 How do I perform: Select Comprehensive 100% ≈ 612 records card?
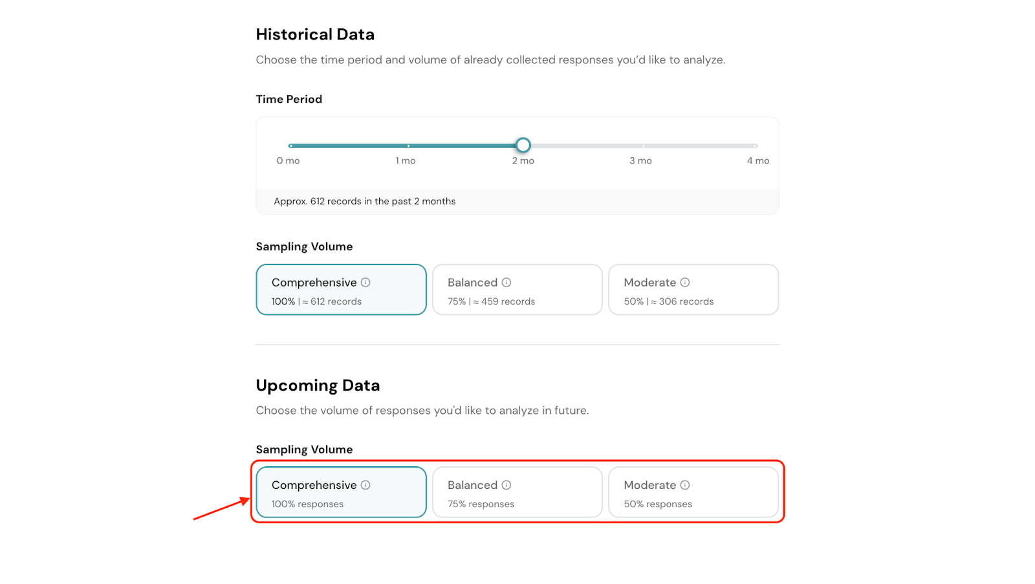coord(341,290)
